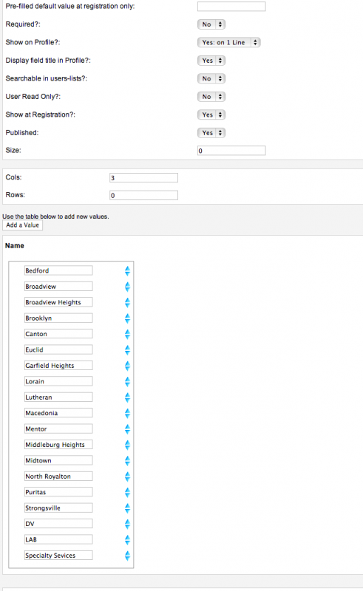Click into the Cols input field

(x=143, y=177)
